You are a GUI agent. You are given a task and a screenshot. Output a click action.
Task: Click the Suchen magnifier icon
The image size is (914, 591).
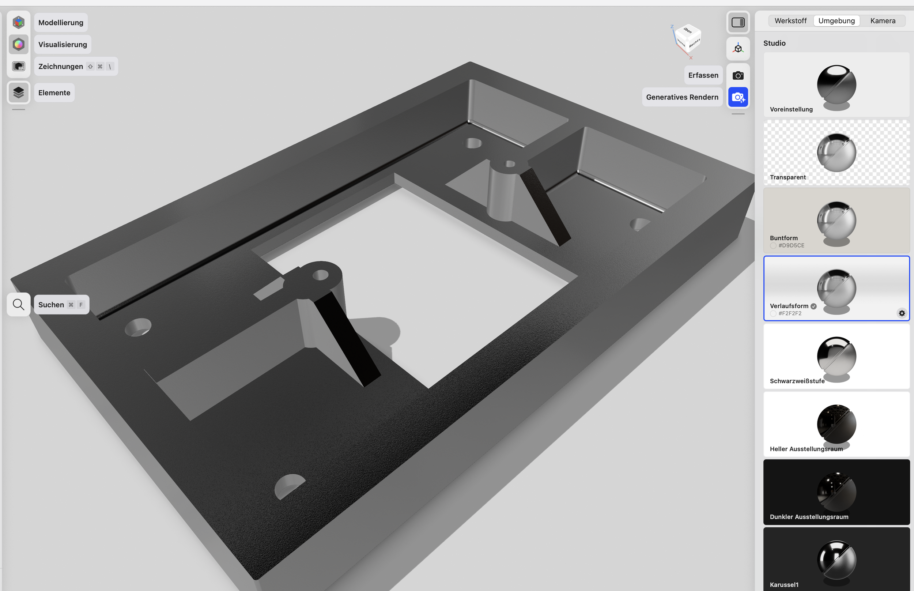pos(18,304)
